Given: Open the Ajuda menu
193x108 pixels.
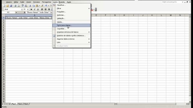Looking at the screenshot, I should click(x=69, y=2).
